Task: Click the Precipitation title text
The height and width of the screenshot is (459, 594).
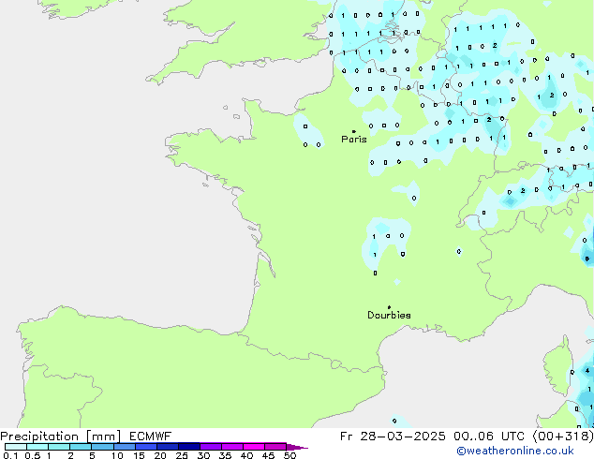Action: [x=39, y=437]
